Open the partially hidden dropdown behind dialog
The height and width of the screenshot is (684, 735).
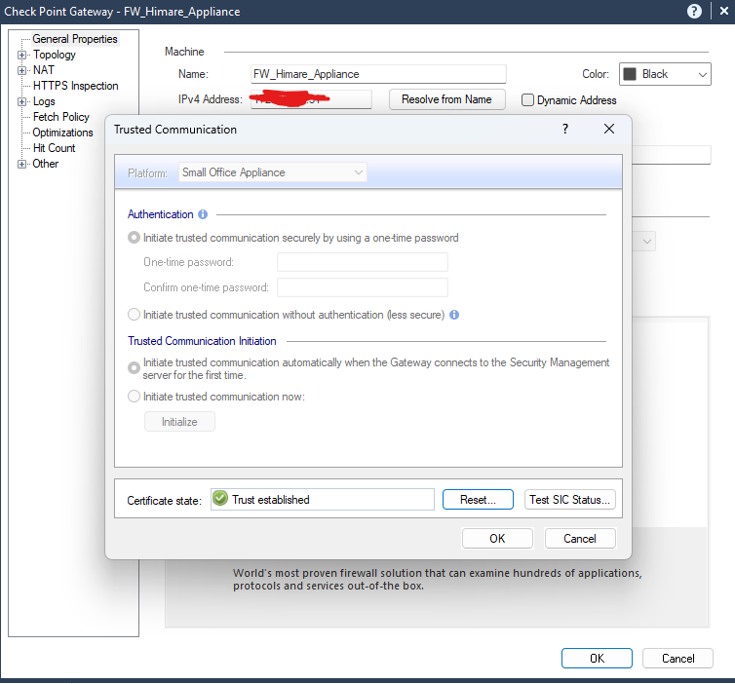pyautogui.click(x=645, y=242)
